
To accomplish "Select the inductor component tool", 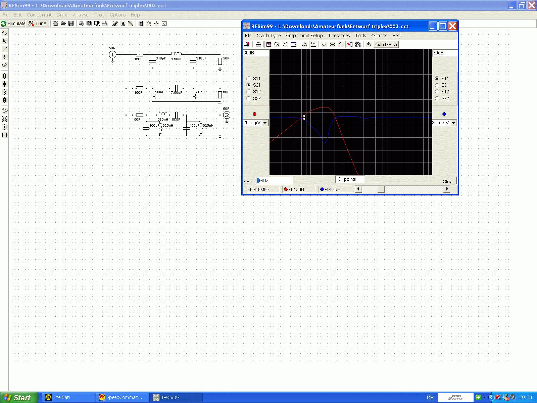I will click(4, 92).
